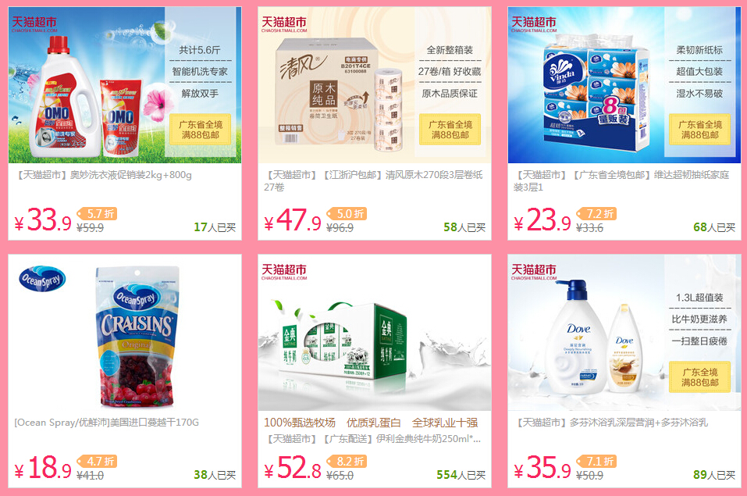
Task: Click the 广东省全境满88包邮 badge on Vinda
Action: (x=700, y=129)
